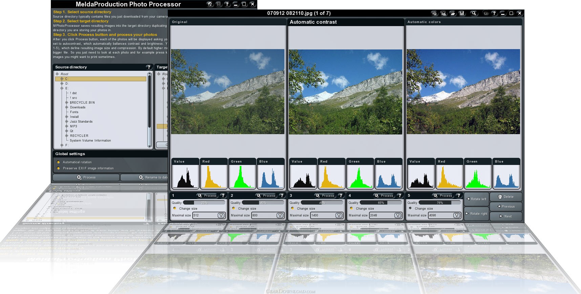Expand the C: drive in Source directory

pos(62,79)
